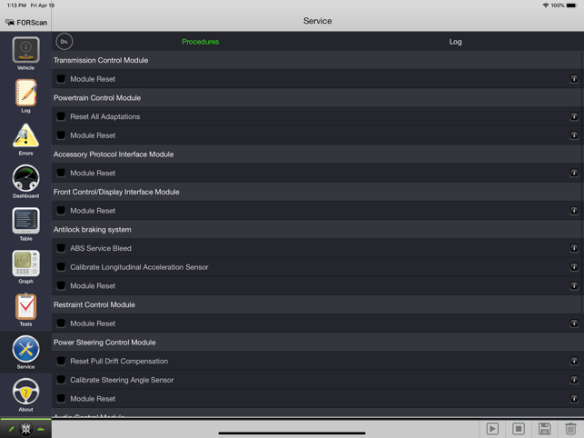Open the Table view icon

click(25, 224)
